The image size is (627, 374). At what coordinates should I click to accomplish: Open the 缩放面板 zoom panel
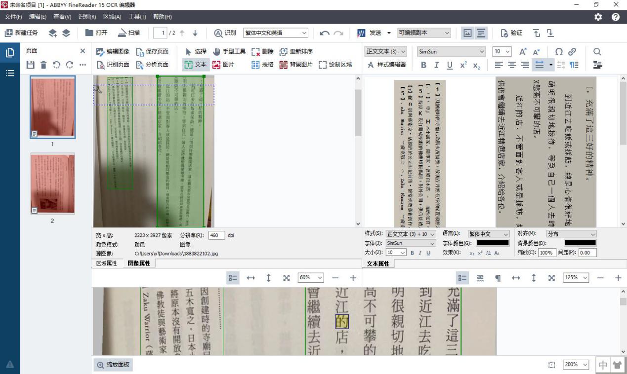pos(114,365)
